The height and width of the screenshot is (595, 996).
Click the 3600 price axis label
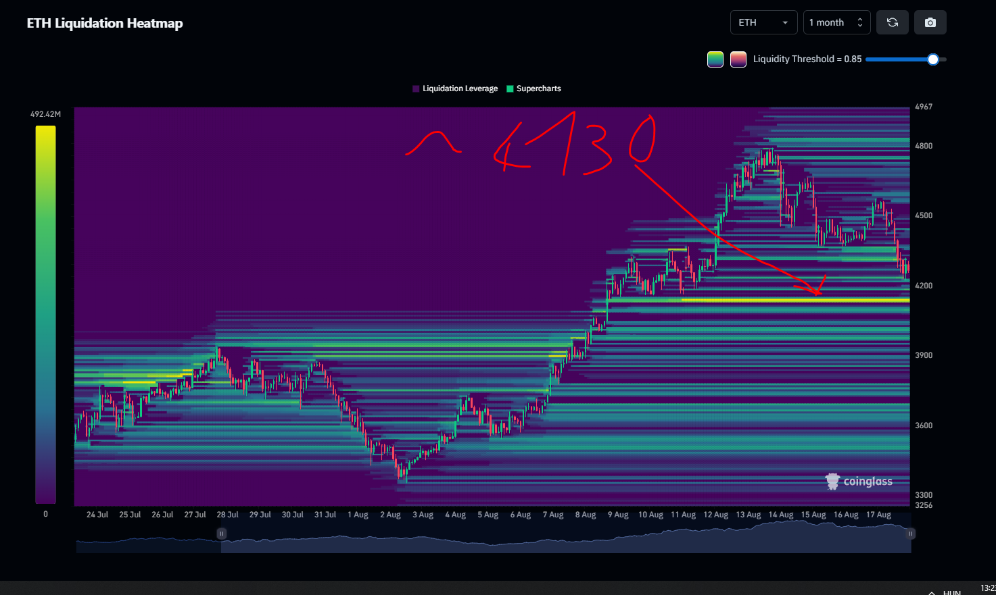coord(923,425)
